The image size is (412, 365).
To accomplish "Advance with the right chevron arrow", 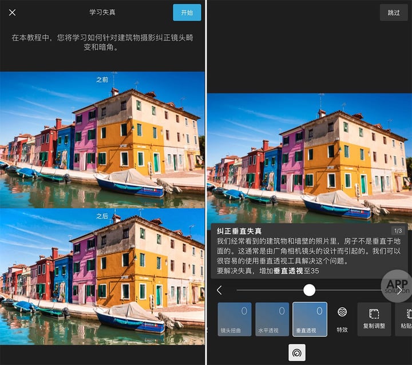I will click(x=399, y=290).
